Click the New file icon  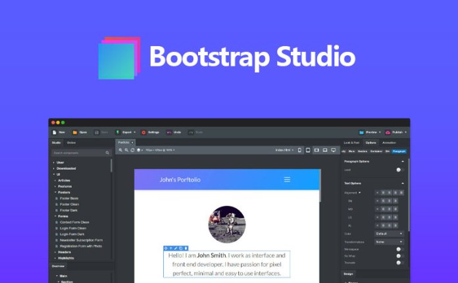click(55, 132)
